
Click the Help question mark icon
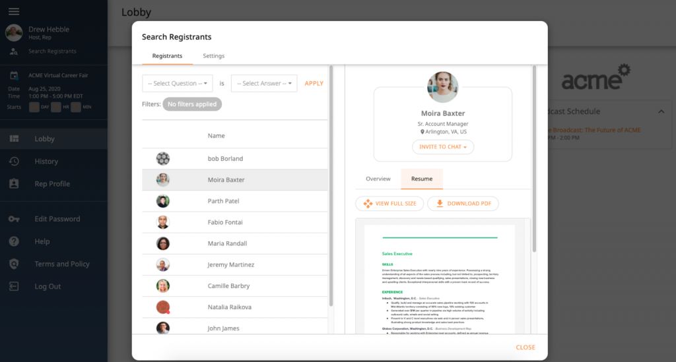tap(14, 241)
